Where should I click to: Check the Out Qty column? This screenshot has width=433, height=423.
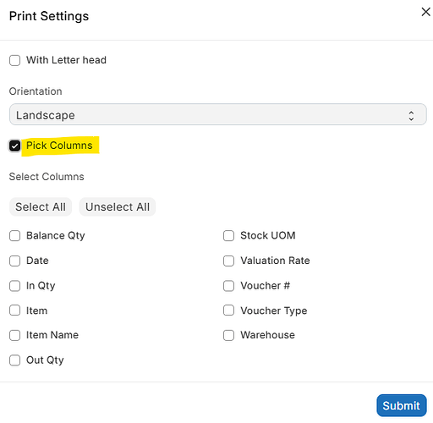point(14,360)
